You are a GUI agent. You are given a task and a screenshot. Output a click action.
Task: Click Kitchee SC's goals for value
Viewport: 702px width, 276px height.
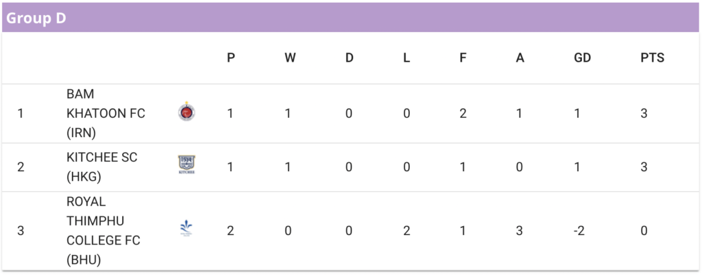(x=463, y=167)
